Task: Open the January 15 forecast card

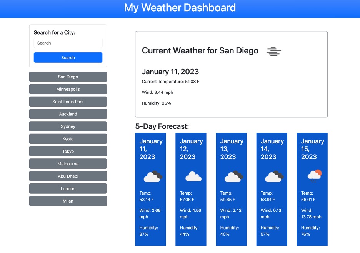Action: click(312, 189)
